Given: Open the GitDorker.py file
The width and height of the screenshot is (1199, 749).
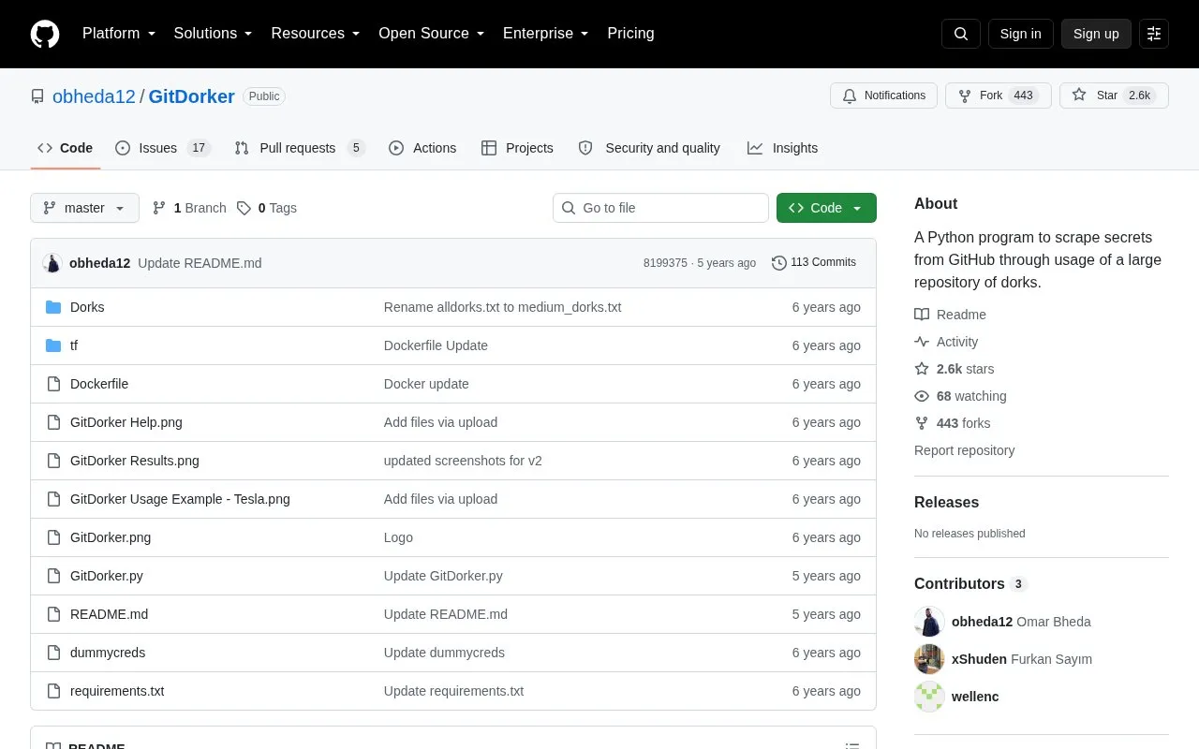Looking at the screenshot, I should 107,576.
